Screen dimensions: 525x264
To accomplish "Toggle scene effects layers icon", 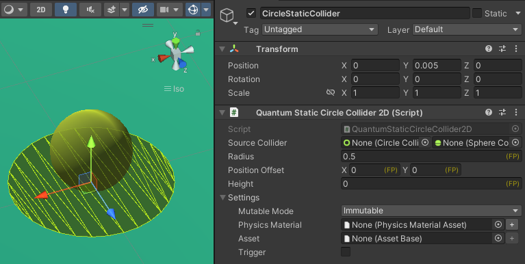I will click(112, 10).
